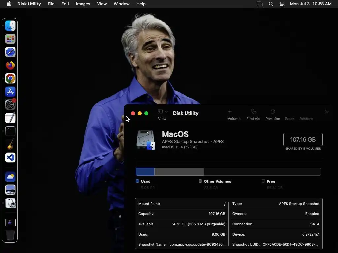Image resolution: width=338 pixels, height=253 pixels.
Task: Click the gray Other Volumes bar segment
Action: tap(179, 172)
